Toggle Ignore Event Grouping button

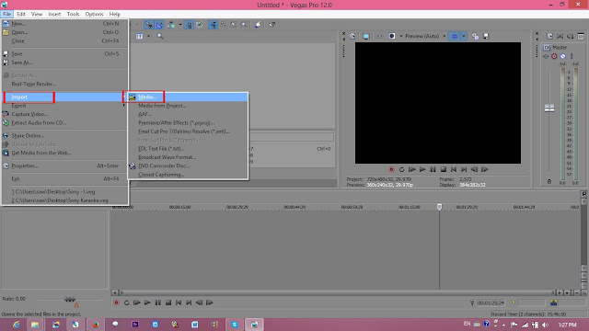tap(200, 25)
